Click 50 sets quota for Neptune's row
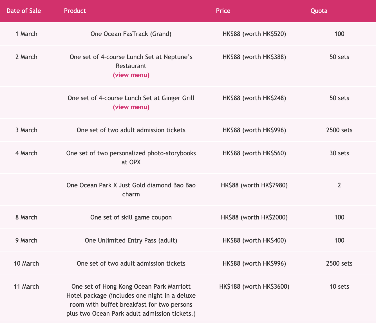The width and height of the screenshot is (376, 323). click(339, 57)
